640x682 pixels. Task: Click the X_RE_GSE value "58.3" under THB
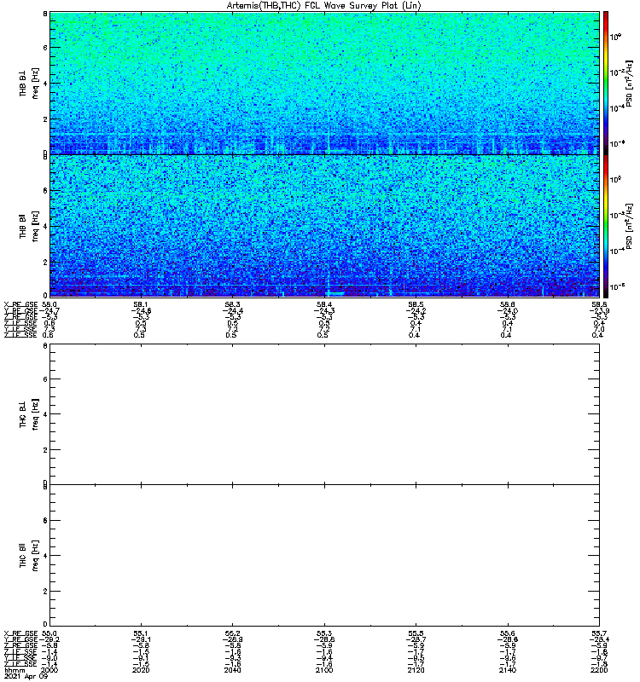(232, 304)
